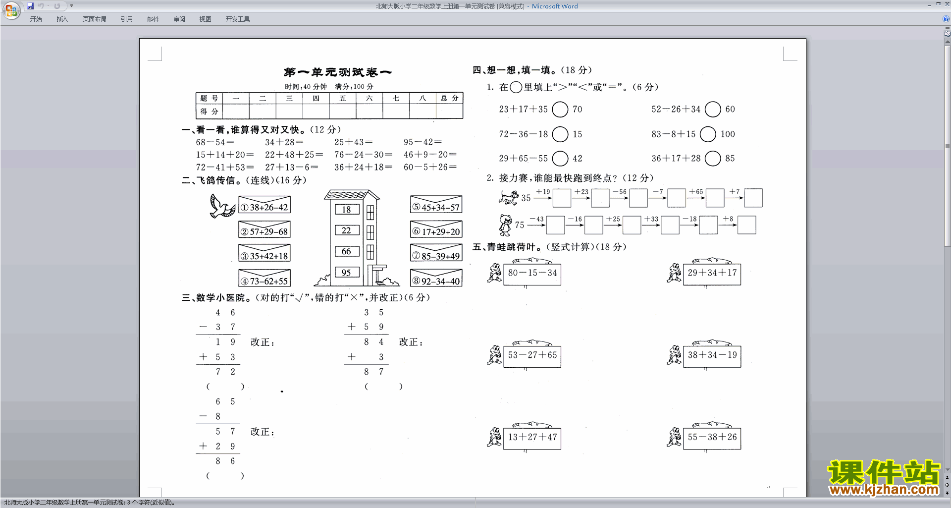
Task: Click the building window labeled '66'
Action: tap(347, 251)
